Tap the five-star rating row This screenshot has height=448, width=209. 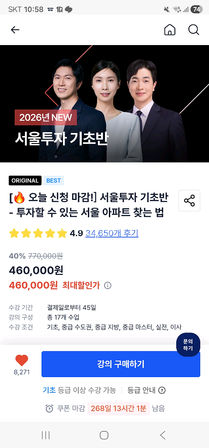click(x=38, y=234)
